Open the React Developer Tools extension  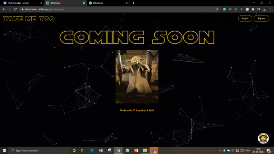point(236,9)
